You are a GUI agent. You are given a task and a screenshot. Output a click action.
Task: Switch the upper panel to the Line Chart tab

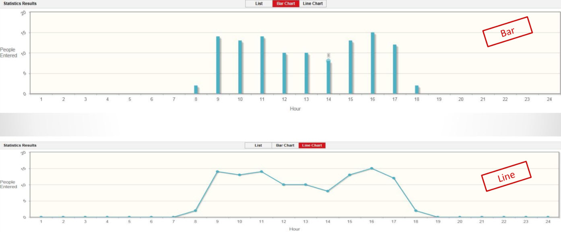[313, 4]
